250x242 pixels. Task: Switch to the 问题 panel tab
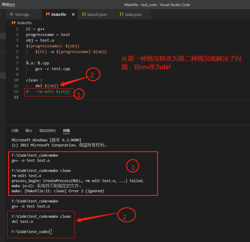point(15,131)
